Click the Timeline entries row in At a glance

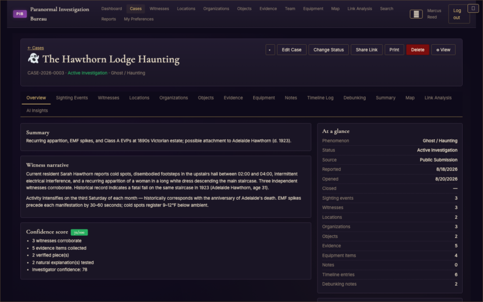tap(390, 275)
